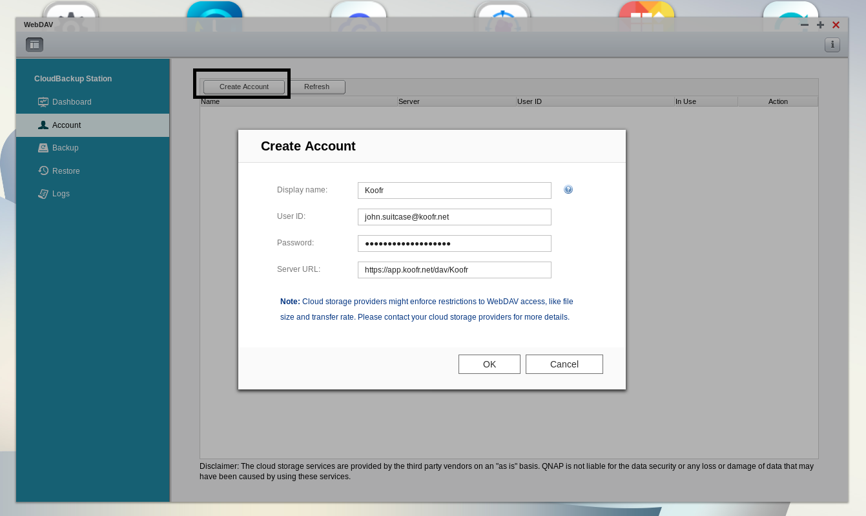Open the info icon in WebDAV toolbar
The width and height of the screenshot is (866, 516).
tap(832, 45)
